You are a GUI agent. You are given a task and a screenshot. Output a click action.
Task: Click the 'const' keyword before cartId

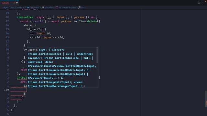(x=24, y=21)
